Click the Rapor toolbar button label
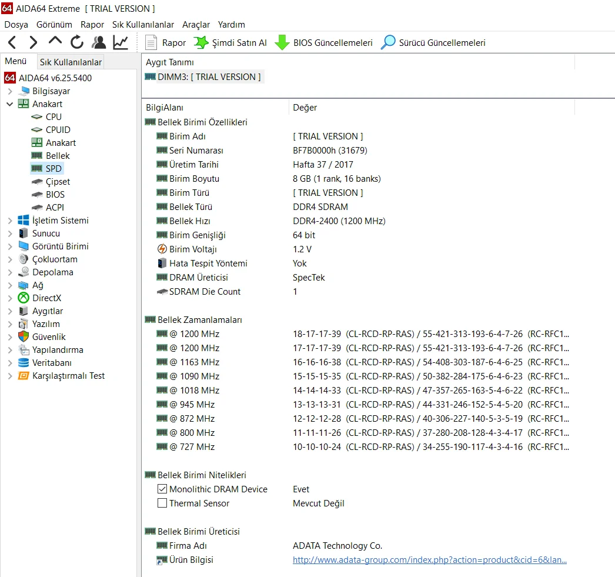This screenshot has width=615, height=577. coord(174,43)
